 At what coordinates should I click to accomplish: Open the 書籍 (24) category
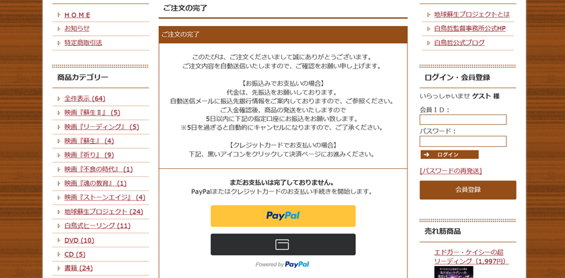[78, 268]
